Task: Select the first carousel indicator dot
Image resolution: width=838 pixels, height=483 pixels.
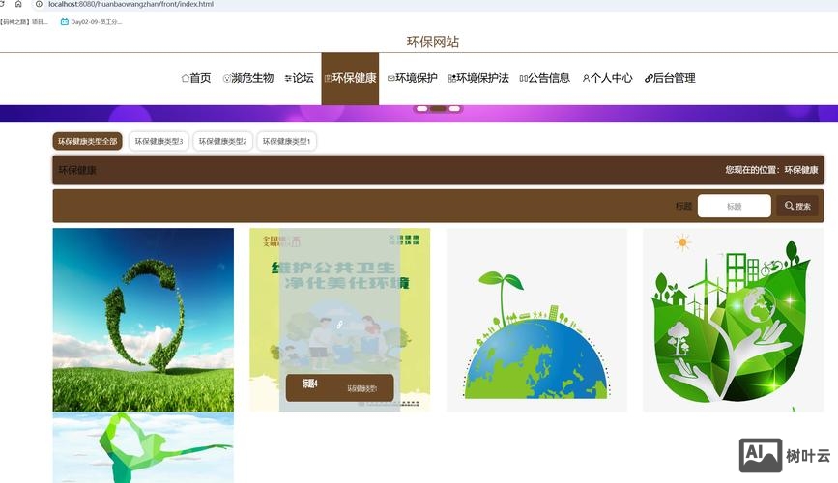Action: 421,109
